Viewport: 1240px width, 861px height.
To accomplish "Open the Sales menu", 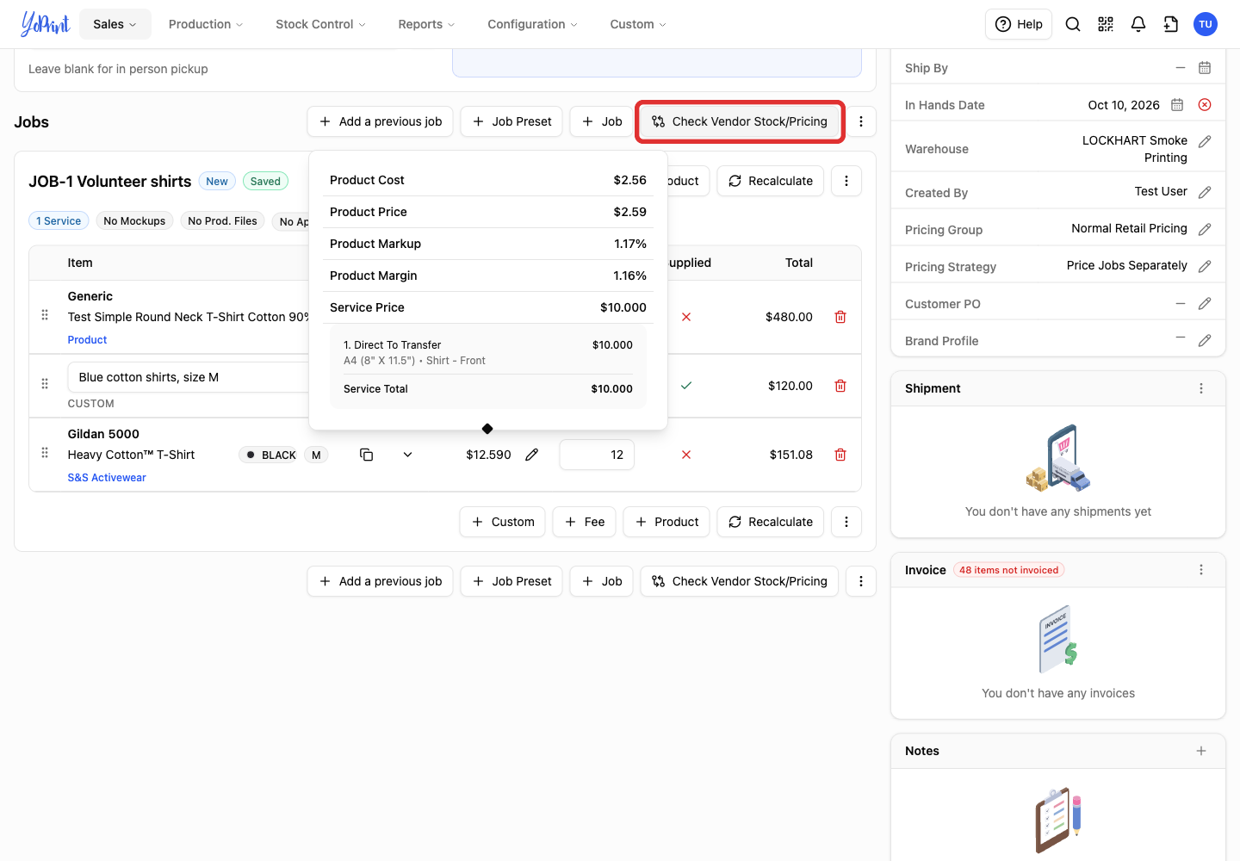I will coord(115,24).
